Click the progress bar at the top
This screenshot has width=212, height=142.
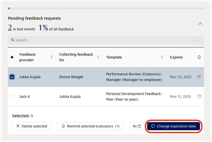(x=106, y=8)
